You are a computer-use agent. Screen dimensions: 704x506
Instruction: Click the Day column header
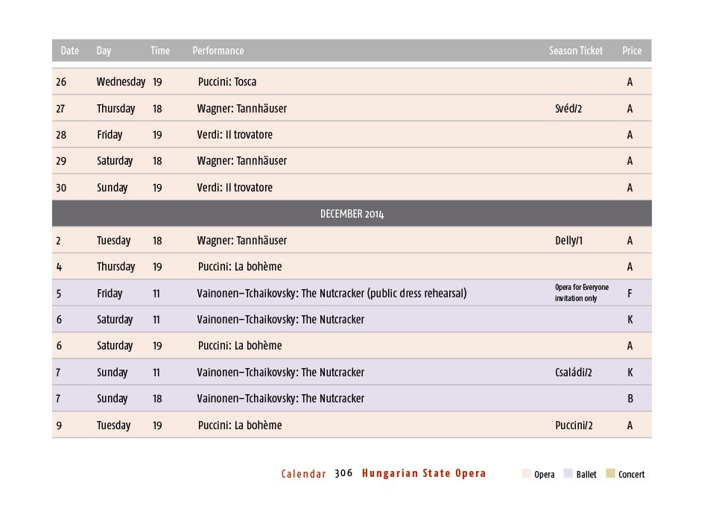[x=104, y=51]
